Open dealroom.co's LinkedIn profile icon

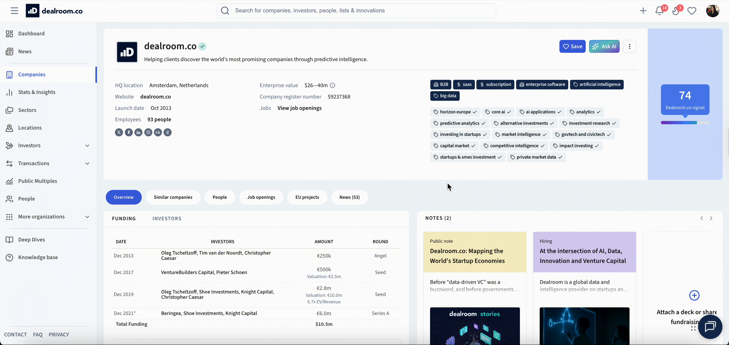[x=138, y=132]
